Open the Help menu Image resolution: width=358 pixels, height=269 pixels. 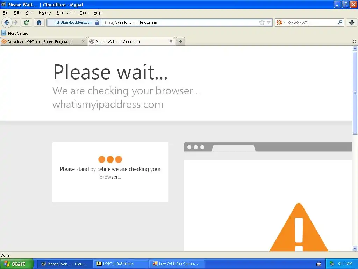tap(98, 13)
